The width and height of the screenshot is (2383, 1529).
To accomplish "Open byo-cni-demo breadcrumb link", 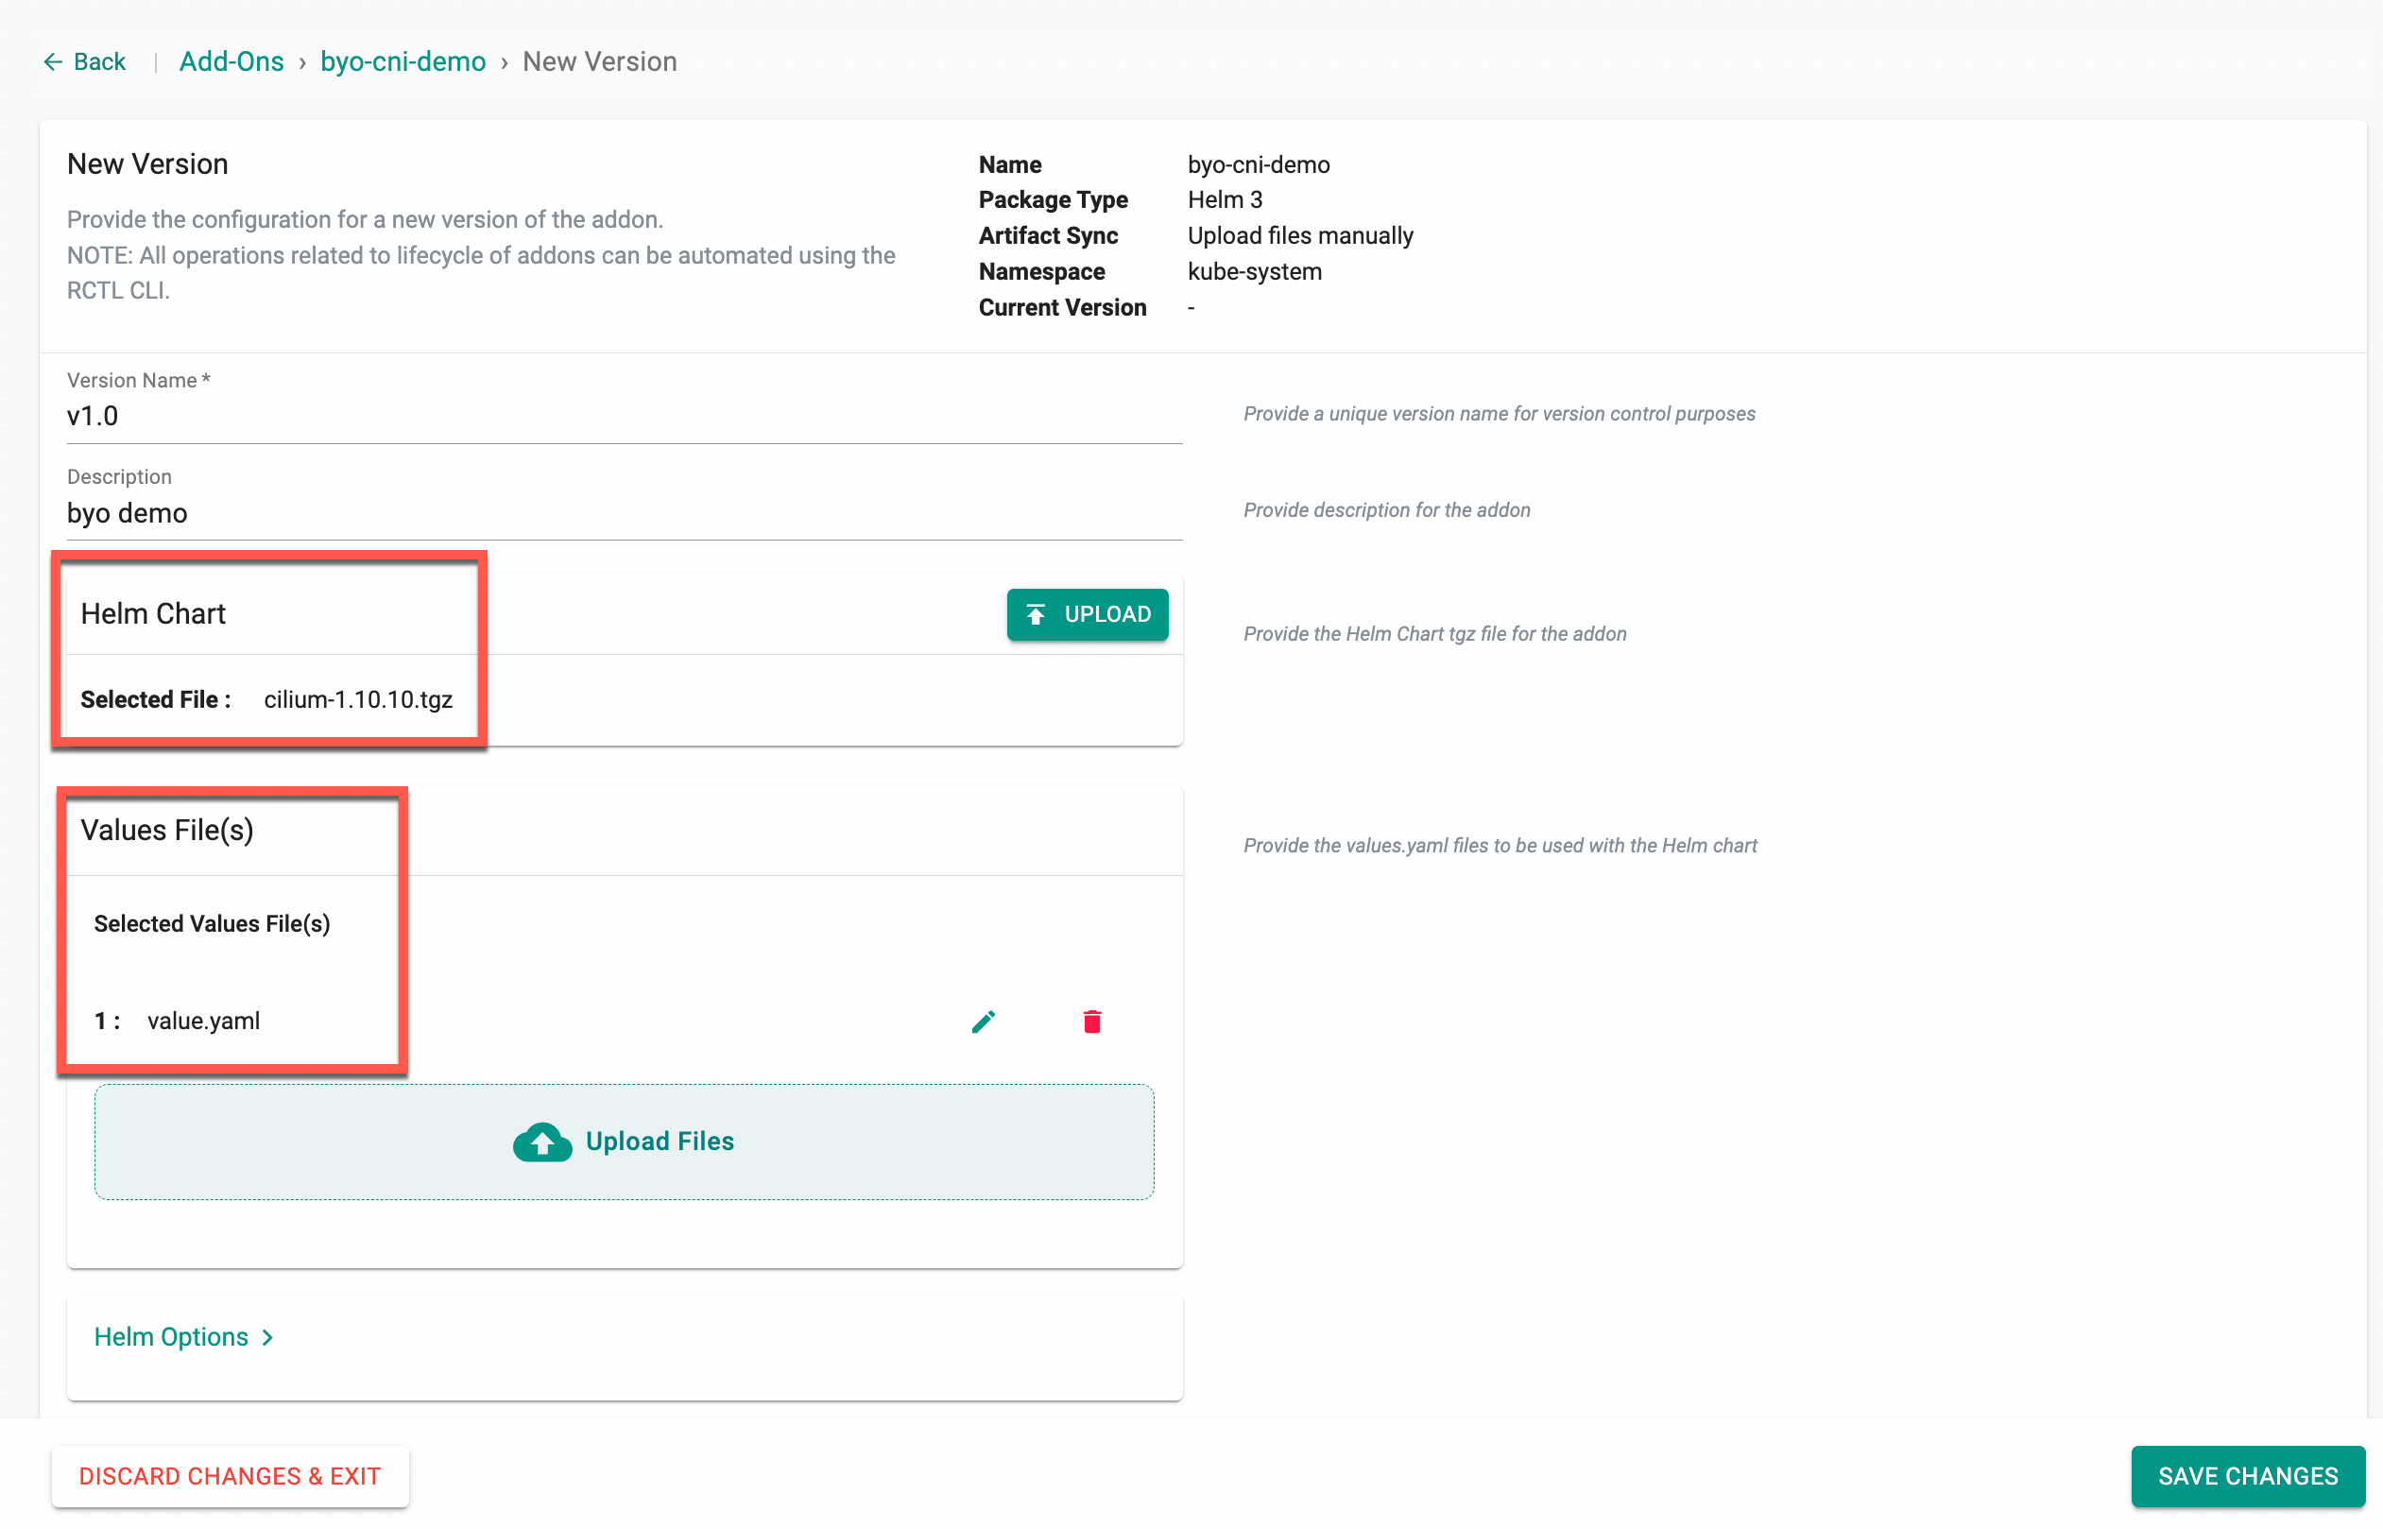I will click(403, 61).
